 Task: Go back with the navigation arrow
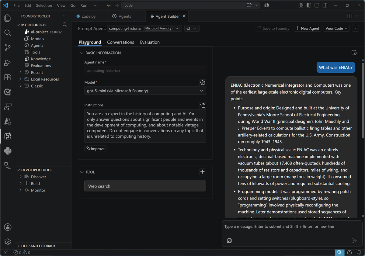pos(109,5)
